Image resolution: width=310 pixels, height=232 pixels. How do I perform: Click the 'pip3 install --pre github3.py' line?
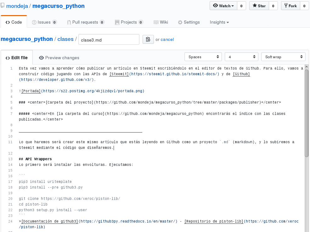point(51,187)
